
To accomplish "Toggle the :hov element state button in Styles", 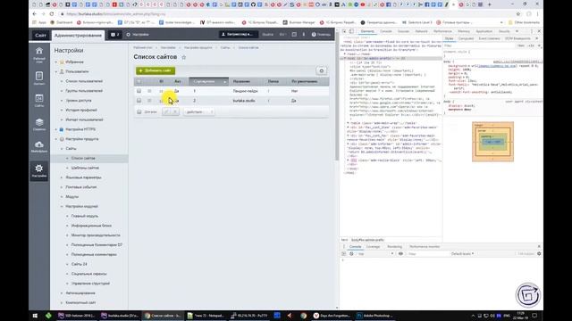I will (520, 45).
